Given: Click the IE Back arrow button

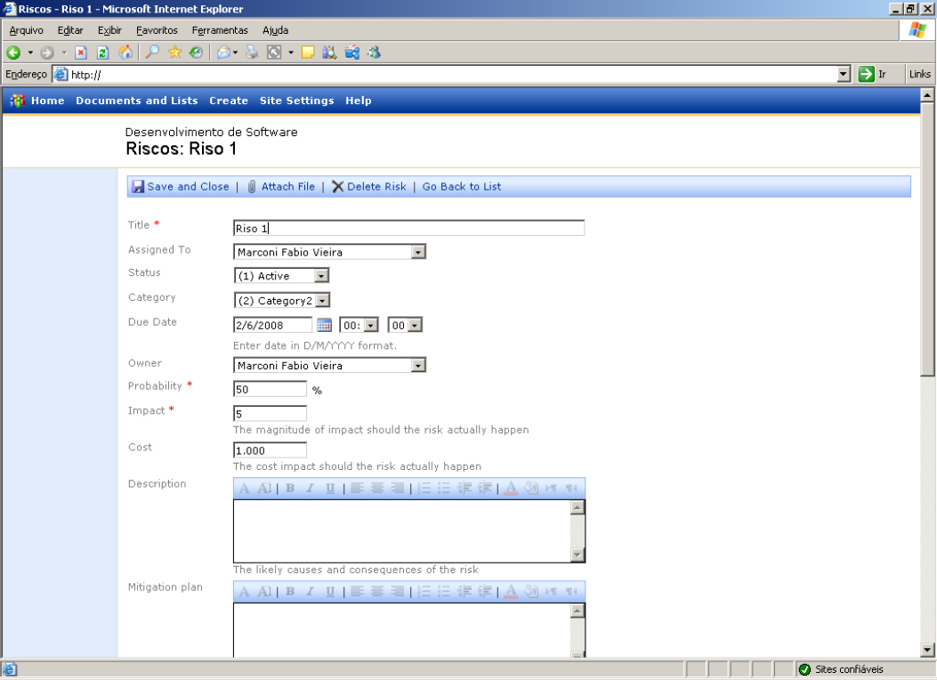Looking at the screenshot, I should (13, 53).
